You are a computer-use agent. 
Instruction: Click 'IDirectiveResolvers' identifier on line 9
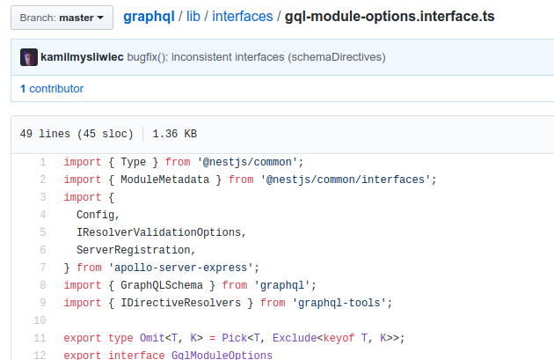tap(180, 303)
